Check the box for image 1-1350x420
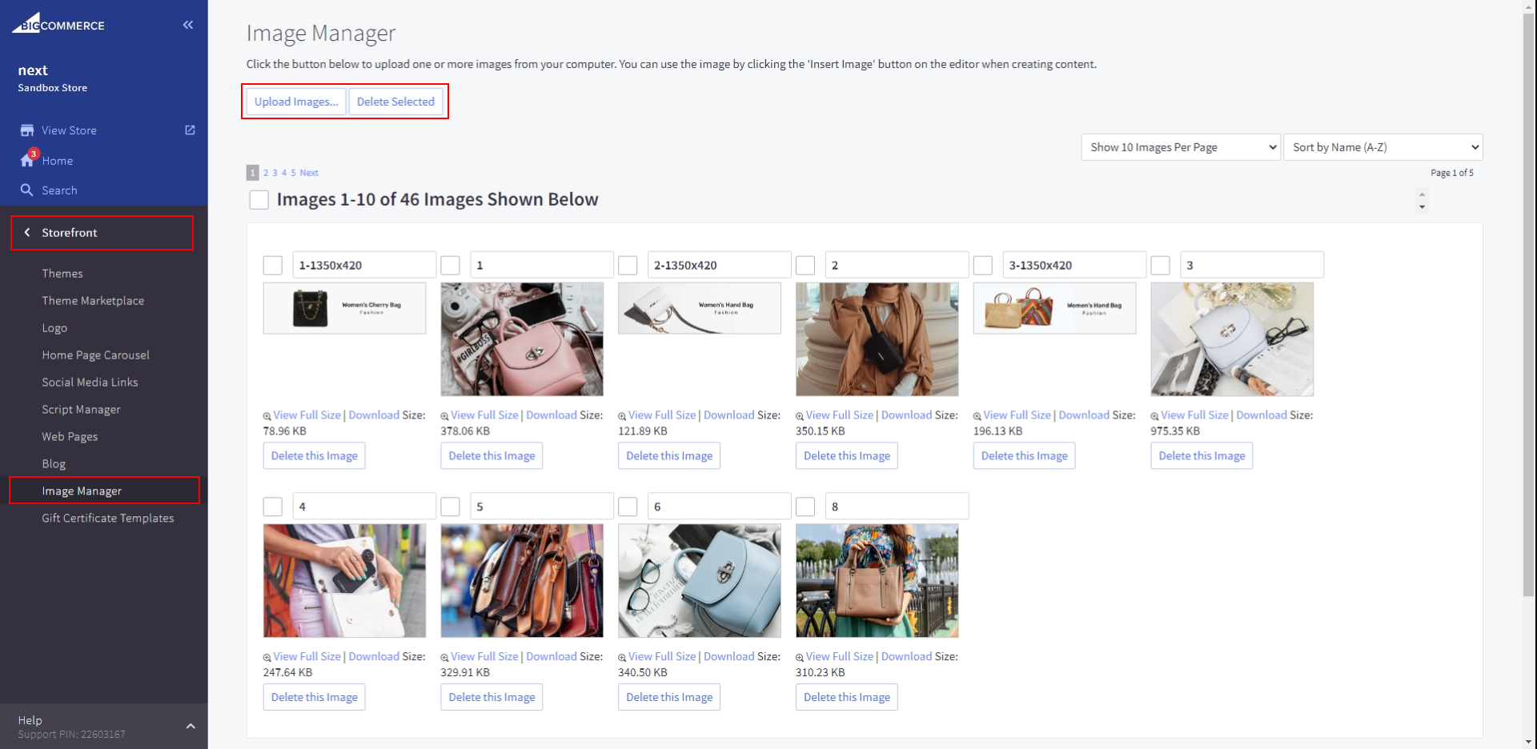The image size is (1537, 749). [273, 265]
